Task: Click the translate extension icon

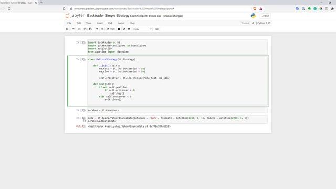Action: pos(298,9)
